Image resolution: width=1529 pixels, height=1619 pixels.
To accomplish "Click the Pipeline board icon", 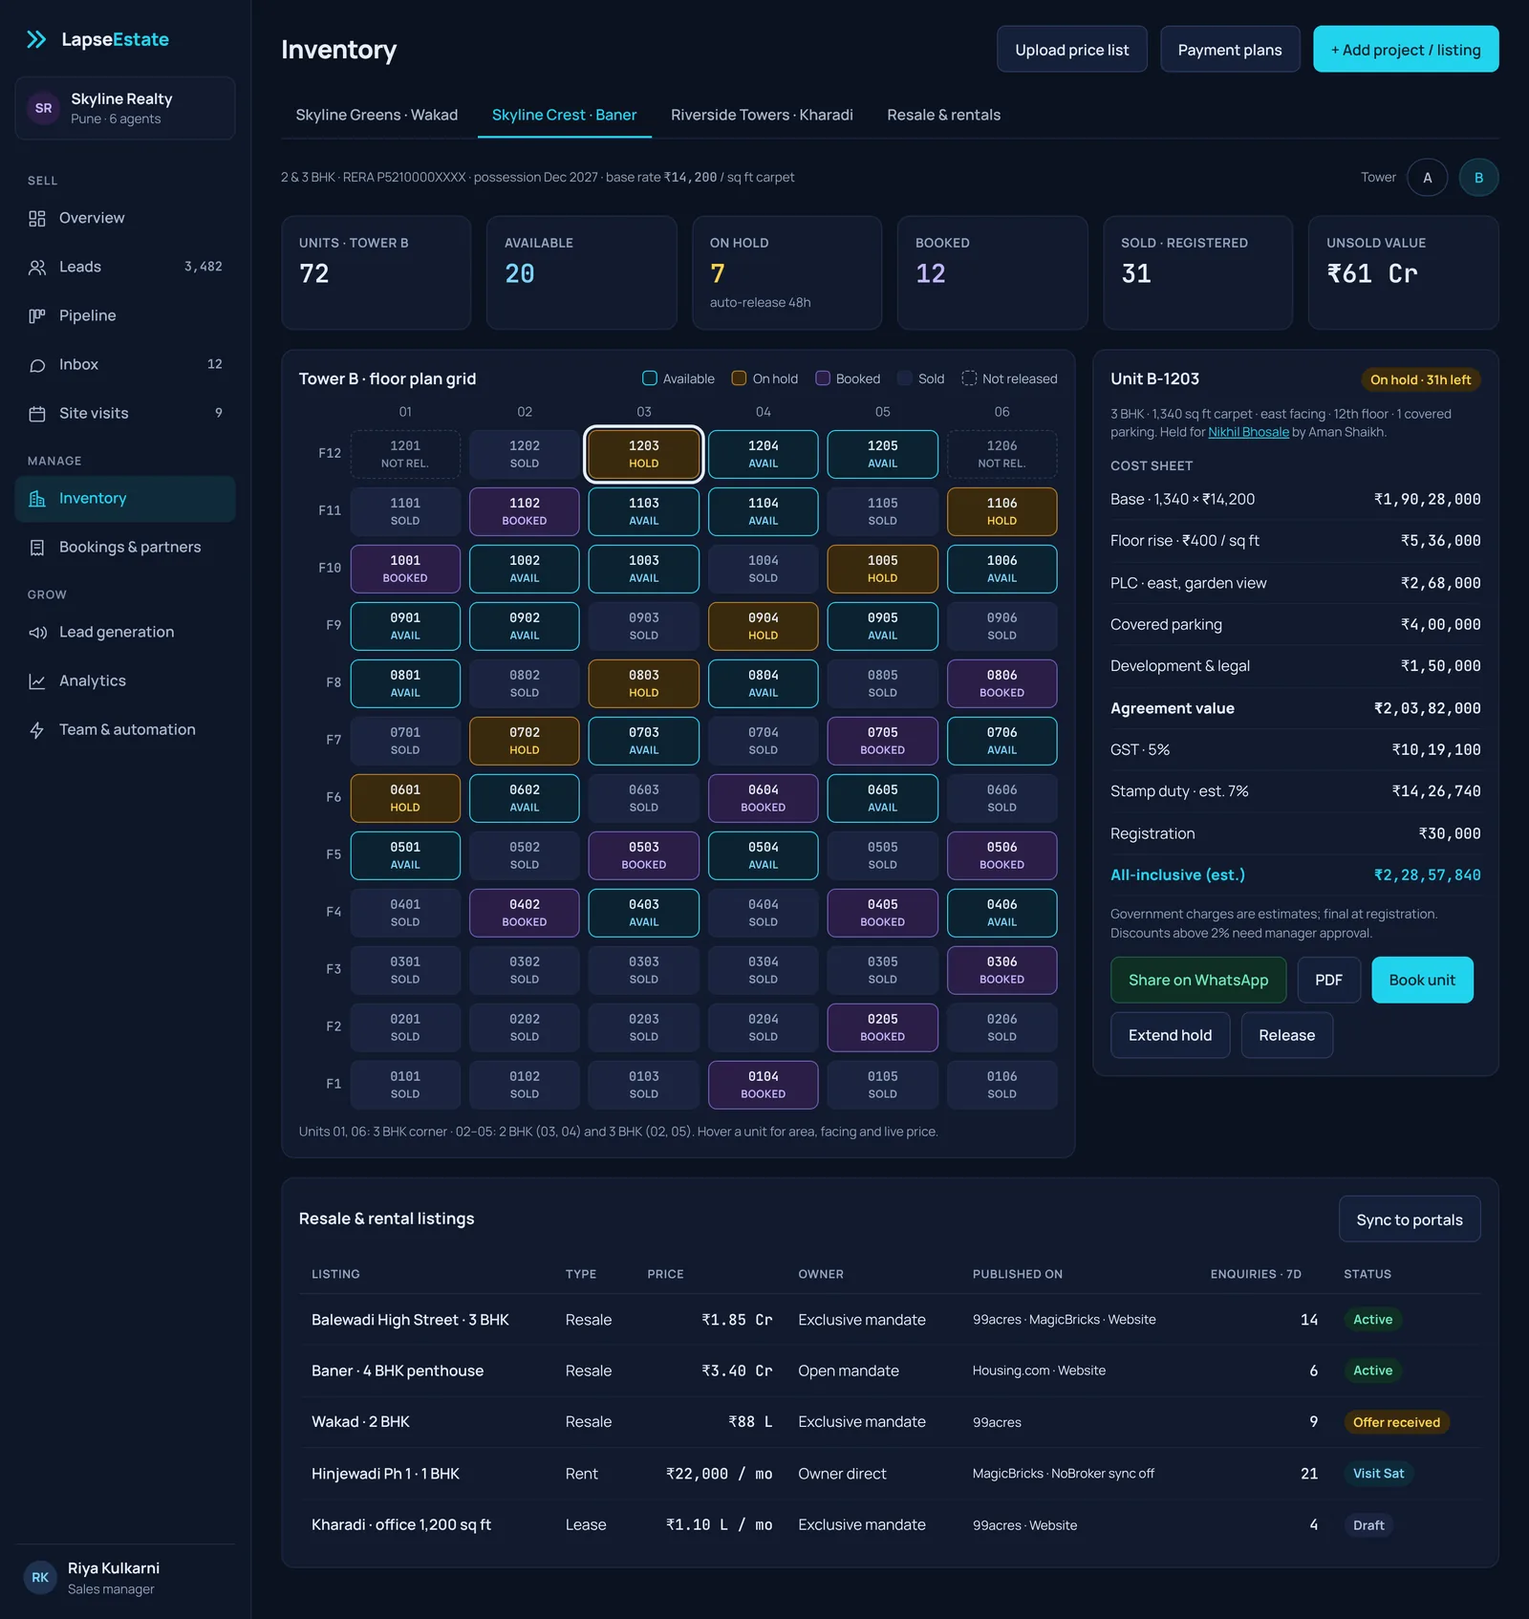I will (37, 315).
